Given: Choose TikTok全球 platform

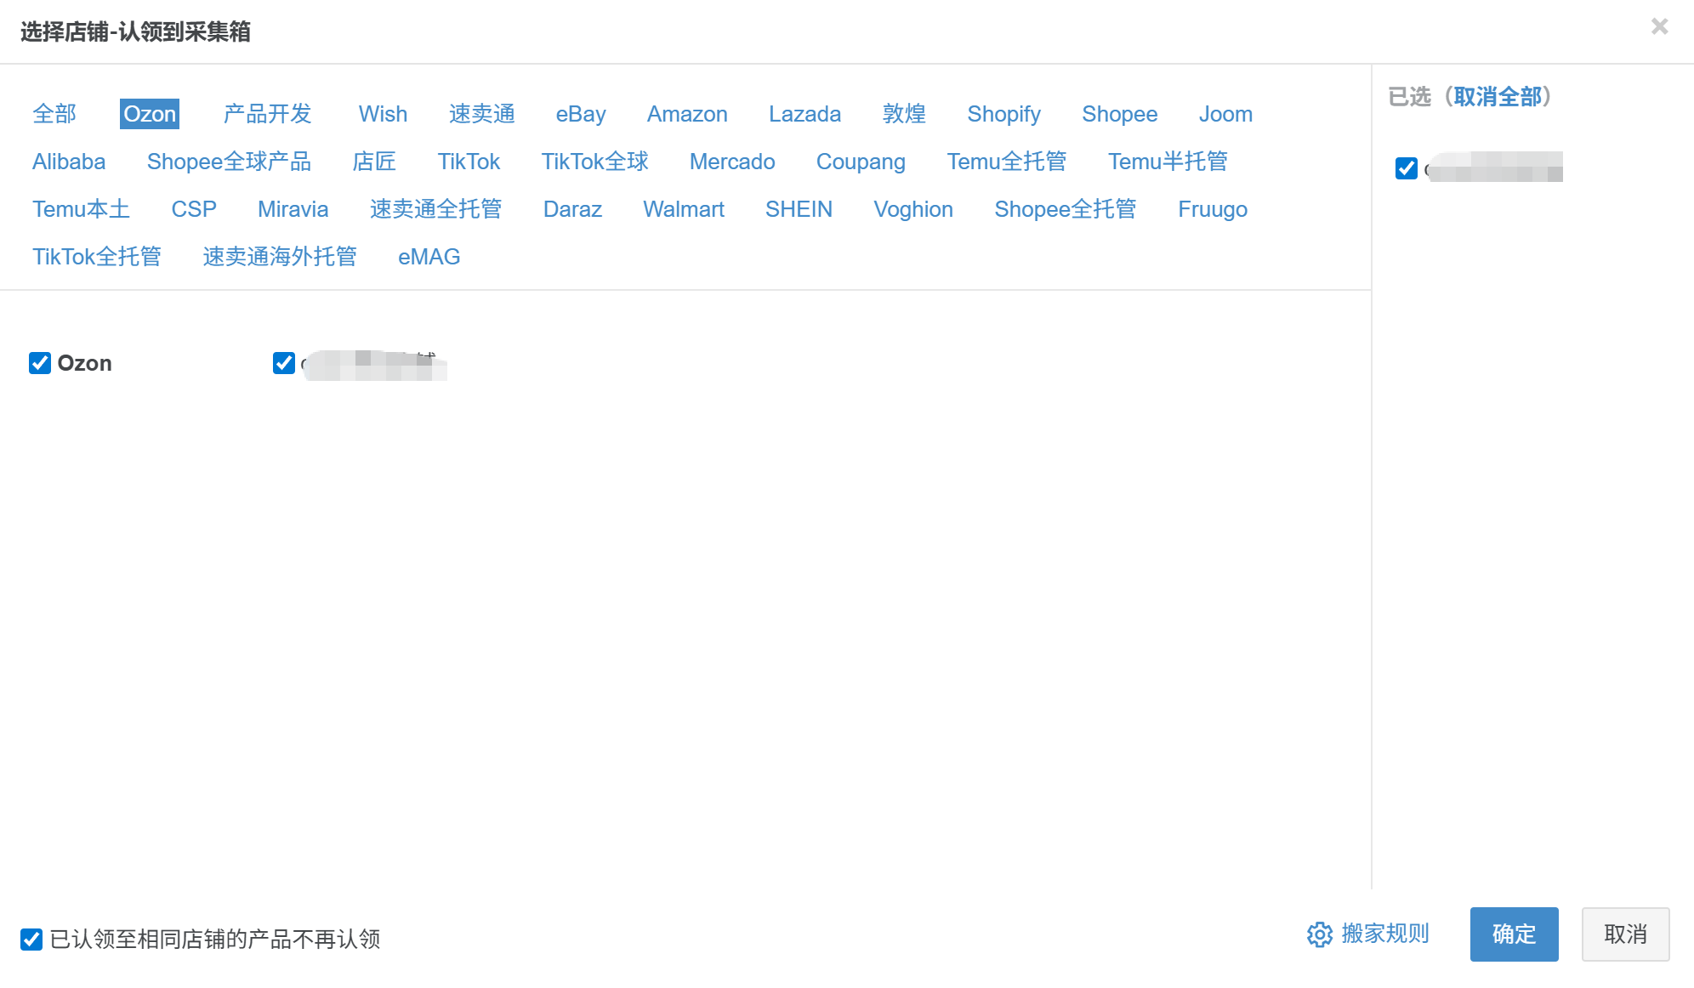Looking at the screenshot, I should click(595, 162).
